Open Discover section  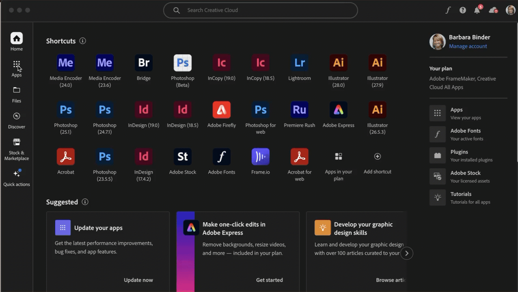click(x=17, y=120)
